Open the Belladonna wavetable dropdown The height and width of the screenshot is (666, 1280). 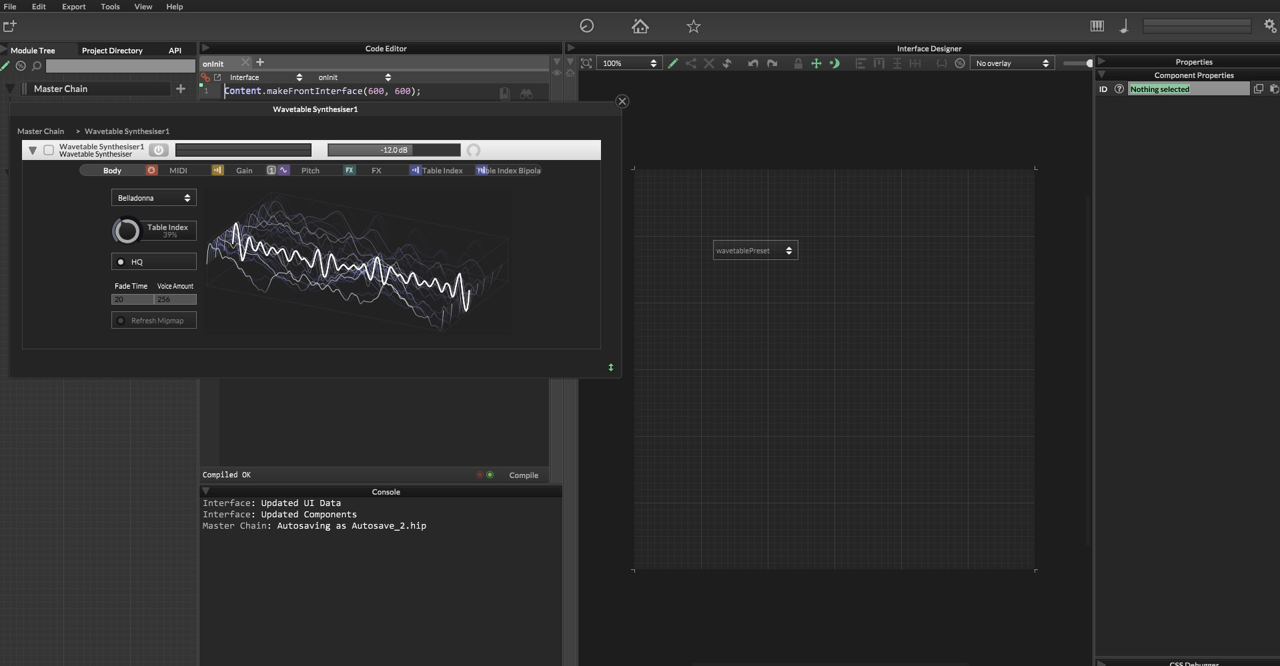pyautogui.click(x=153, y=198)
